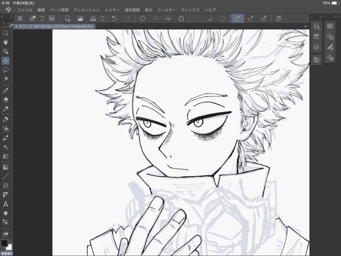Open the help question mark icon

click(x=279, y=18)
